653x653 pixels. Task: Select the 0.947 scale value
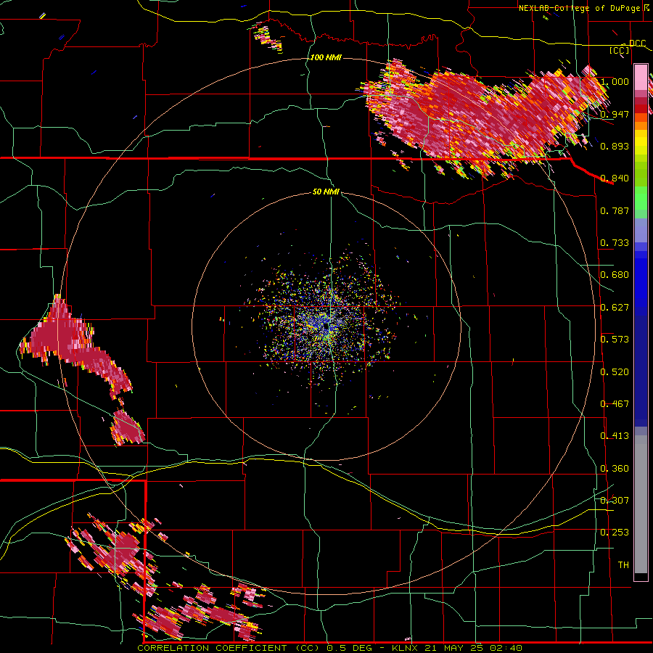(615, 114)
